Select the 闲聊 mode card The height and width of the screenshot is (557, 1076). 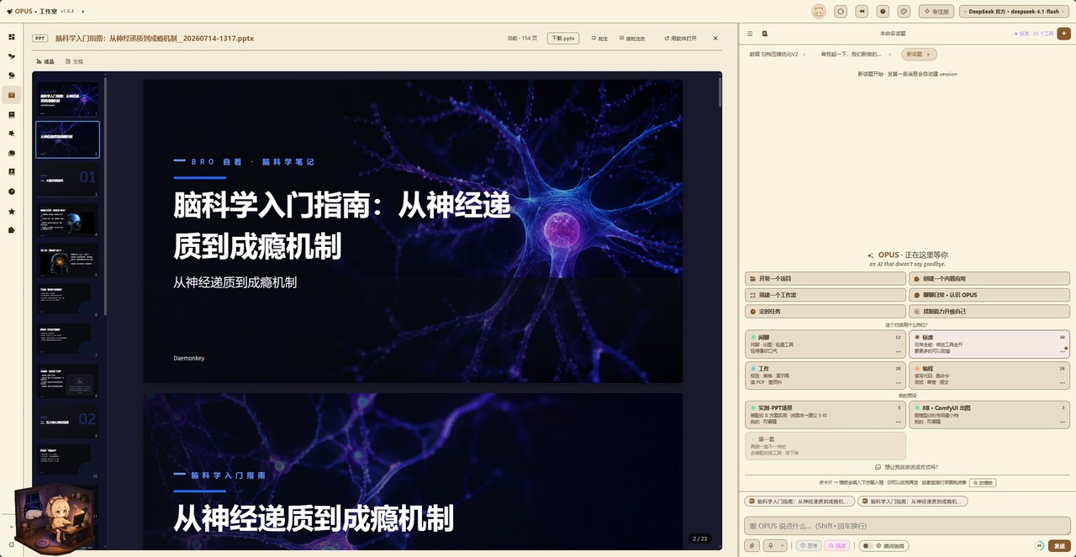tap(825, 343)
